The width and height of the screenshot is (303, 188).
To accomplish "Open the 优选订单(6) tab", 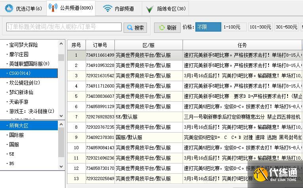I will 23,8.
